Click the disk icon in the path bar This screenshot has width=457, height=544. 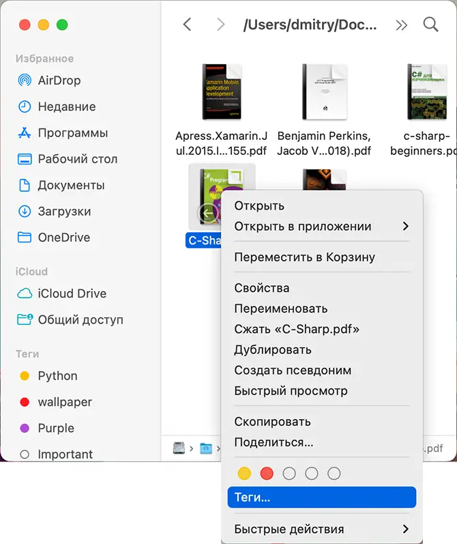tap(179, 448)
